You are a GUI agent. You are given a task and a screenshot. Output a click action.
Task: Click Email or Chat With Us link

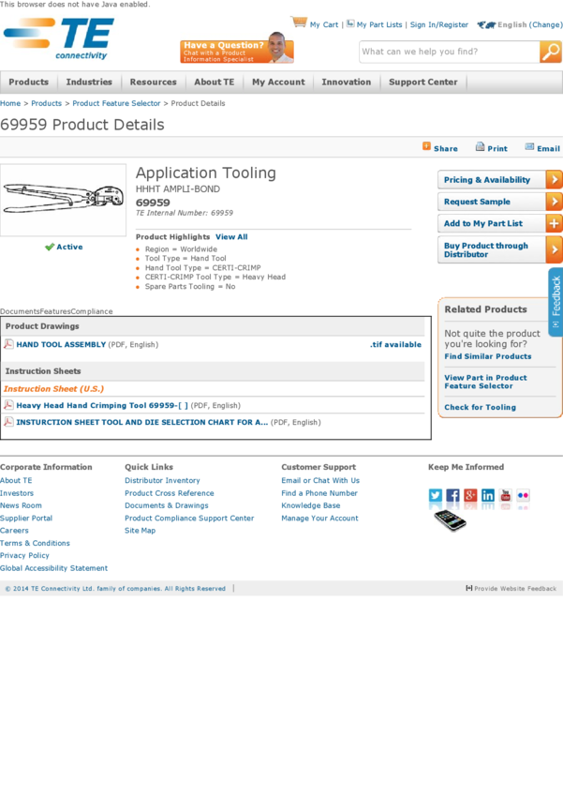(320, 480)
